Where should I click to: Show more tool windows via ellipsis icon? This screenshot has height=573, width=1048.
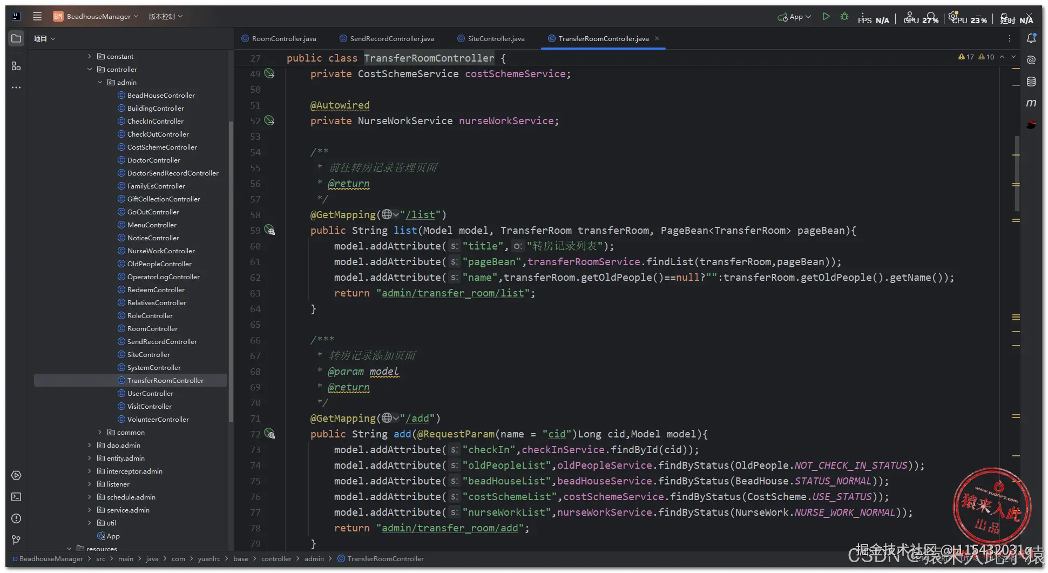point(16,87)
